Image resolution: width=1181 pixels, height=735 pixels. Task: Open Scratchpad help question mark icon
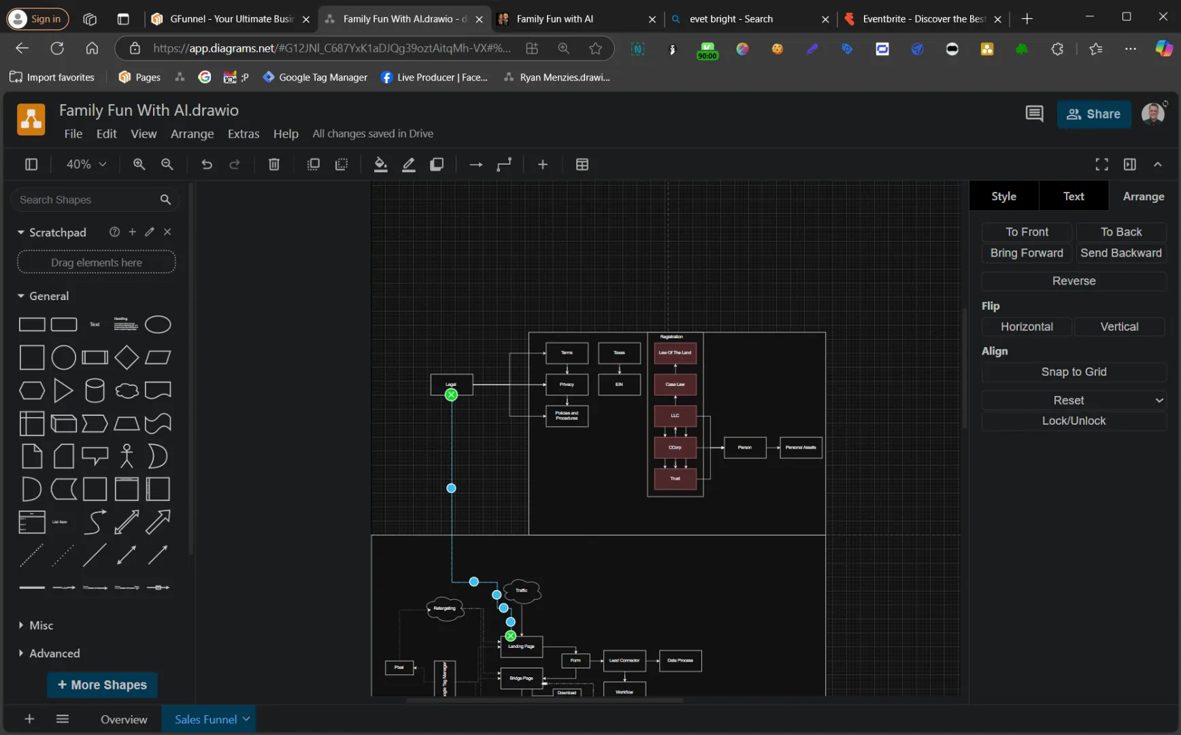pos(114,232)
